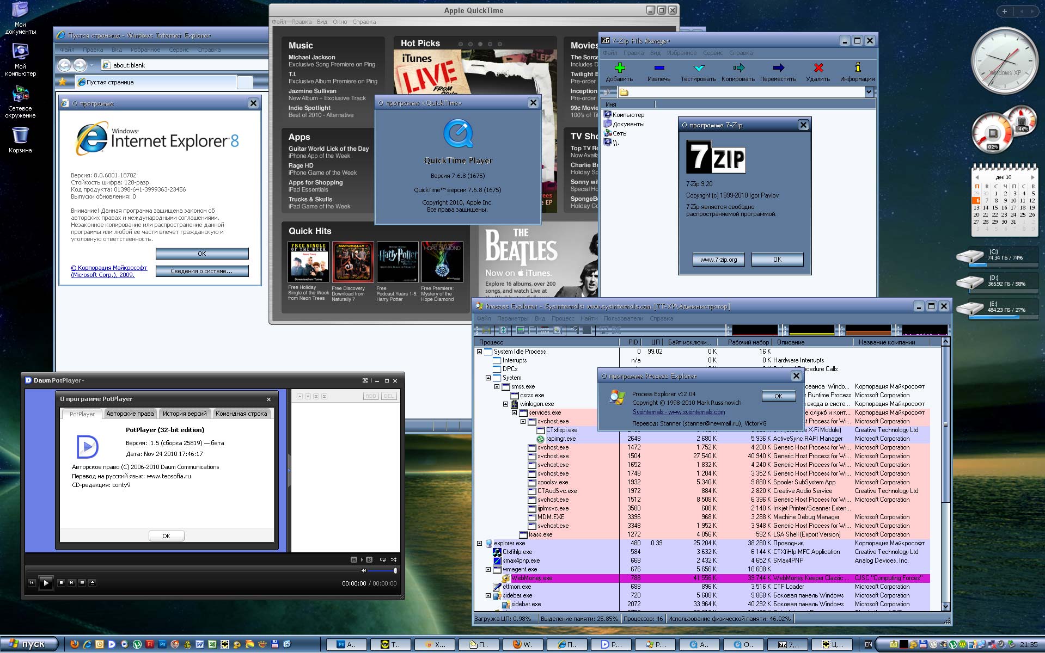Click the Удалить (Delete) red X icon in 7-Zip
This screenshot has height=653, width=1045.
click(818, 68)
